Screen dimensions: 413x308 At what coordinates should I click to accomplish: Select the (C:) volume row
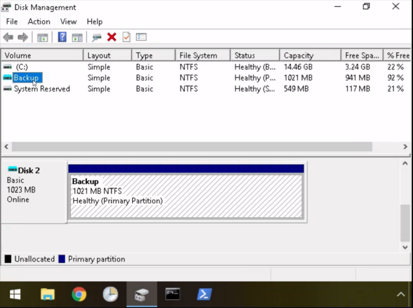(x=21, y=67)
